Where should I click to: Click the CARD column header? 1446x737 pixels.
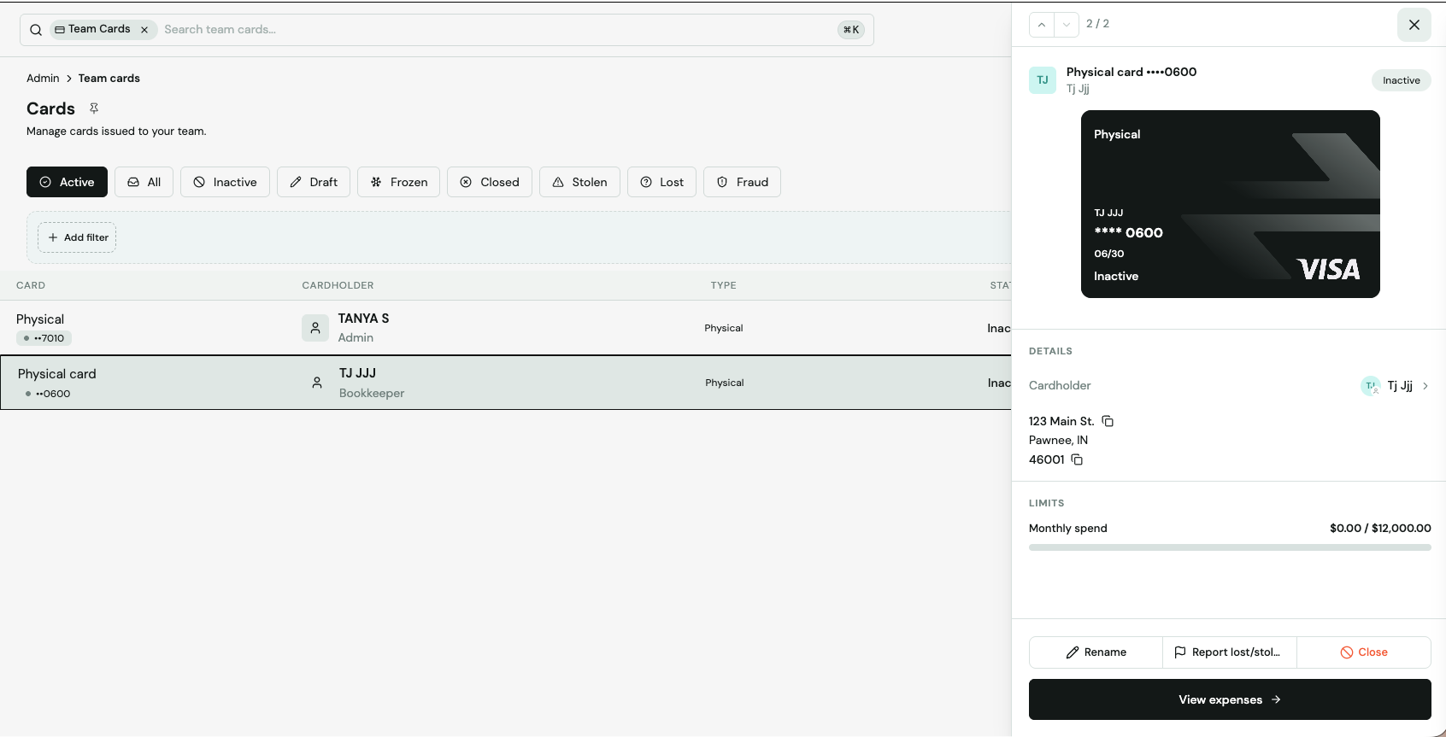point(31,285)
